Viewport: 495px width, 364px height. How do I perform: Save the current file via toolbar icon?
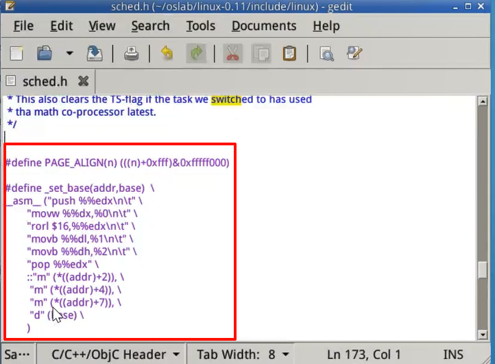[x=95, y=53]
